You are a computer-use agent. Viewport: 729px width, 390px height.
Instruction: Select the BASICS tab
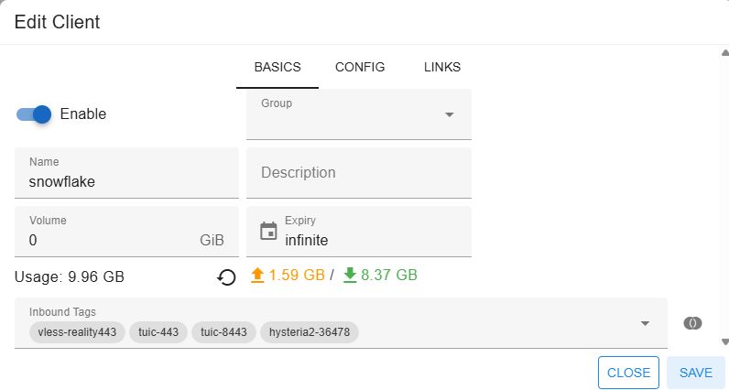pyautogui.click(x=277, y=67)
